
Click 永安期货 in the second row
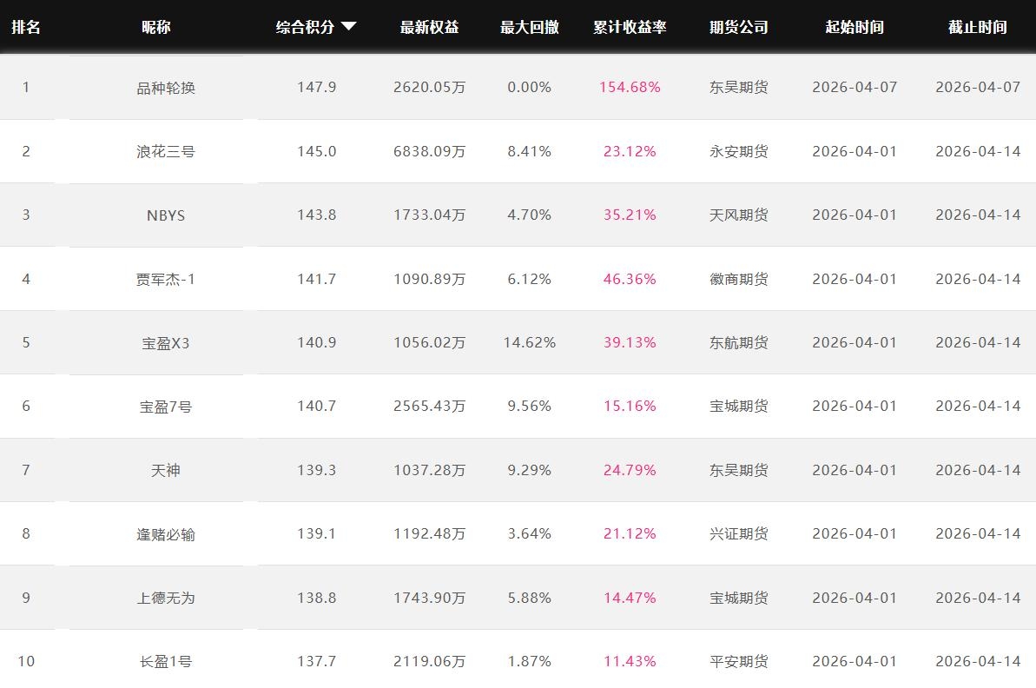click(738, 151)
